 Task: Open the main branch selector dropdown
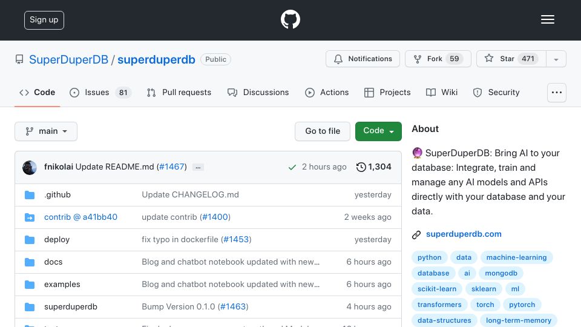point(46,131)
